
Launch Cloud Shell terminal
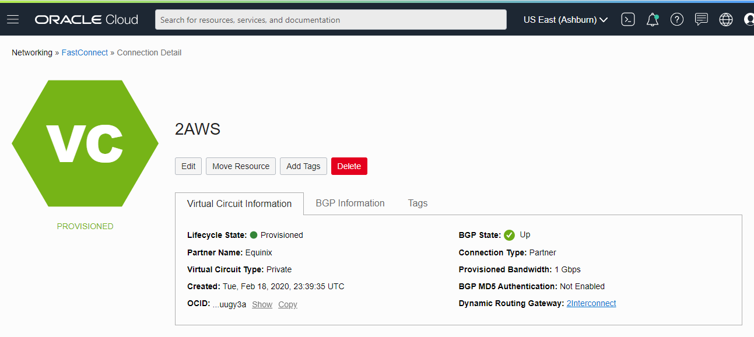pos(628,19)
